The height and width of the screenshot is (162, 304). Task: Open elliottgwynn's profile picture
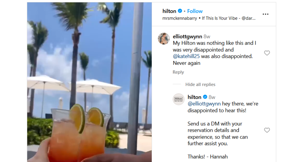click(164, 39)
